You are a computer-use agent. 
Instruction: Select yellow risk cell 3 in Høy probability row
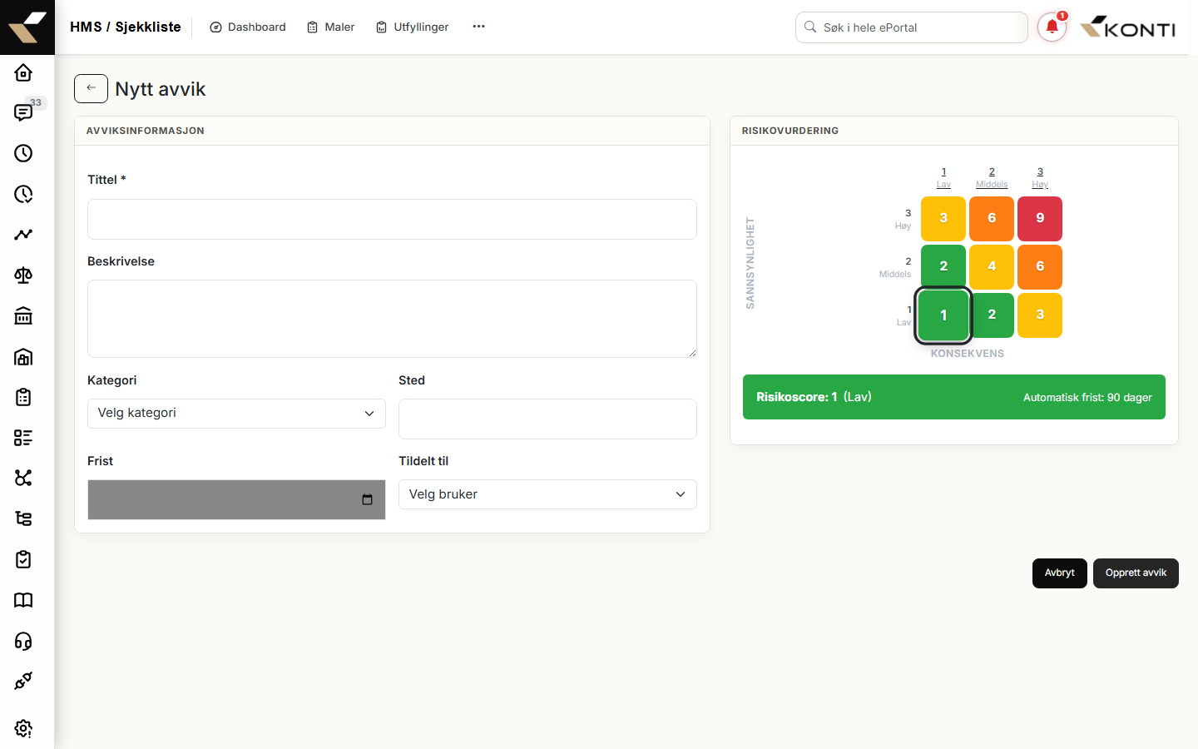click(943, 219)
